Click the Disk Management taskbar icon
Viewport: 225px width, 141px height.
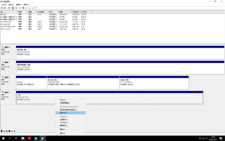43,138
